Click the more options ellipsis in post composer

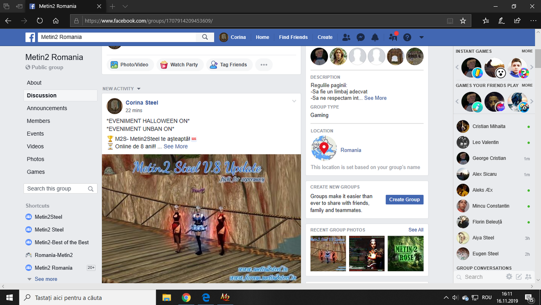tap(264, 65)
